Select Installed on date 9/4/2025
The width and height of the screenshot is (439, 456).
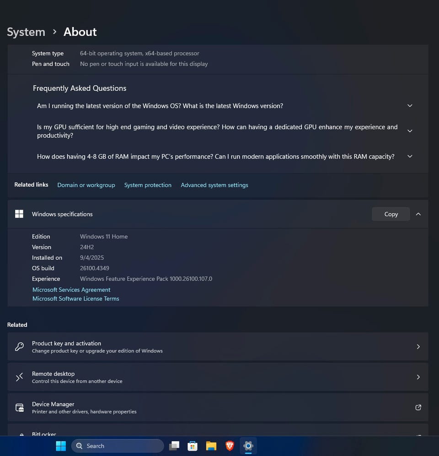pos(92,258)
